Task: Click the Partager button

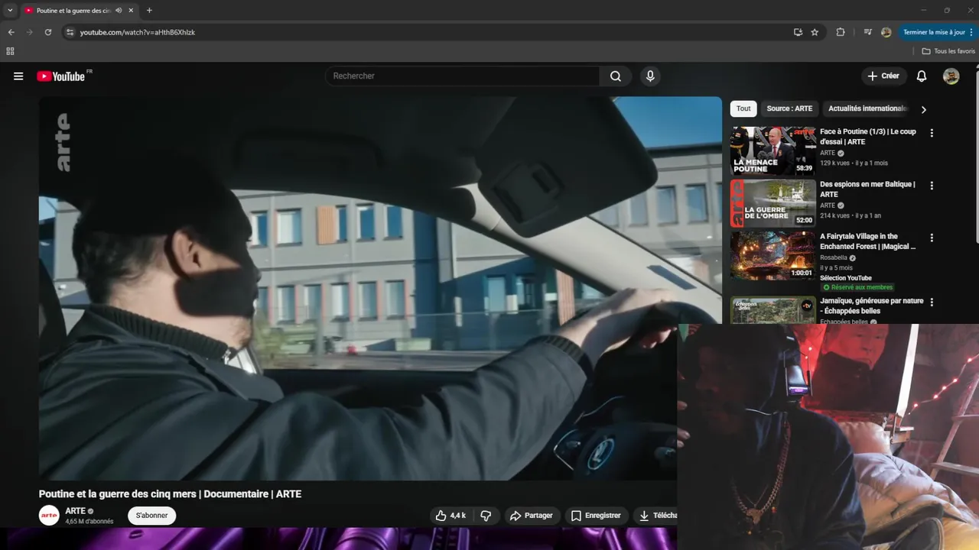Action: (x=531, y=516)
